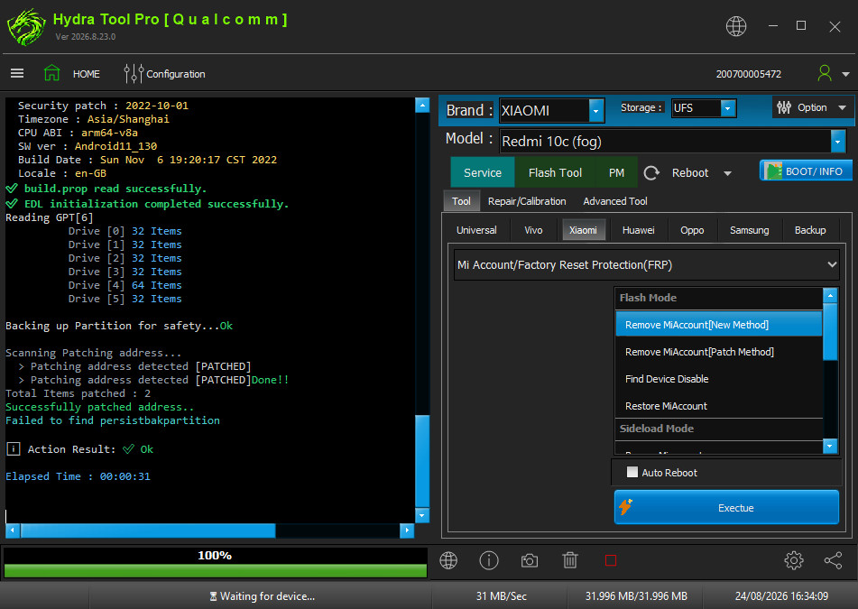Switch to the Flash Tool tab
The height and width of the screenshot is (609, 858).
pos(555,172)
